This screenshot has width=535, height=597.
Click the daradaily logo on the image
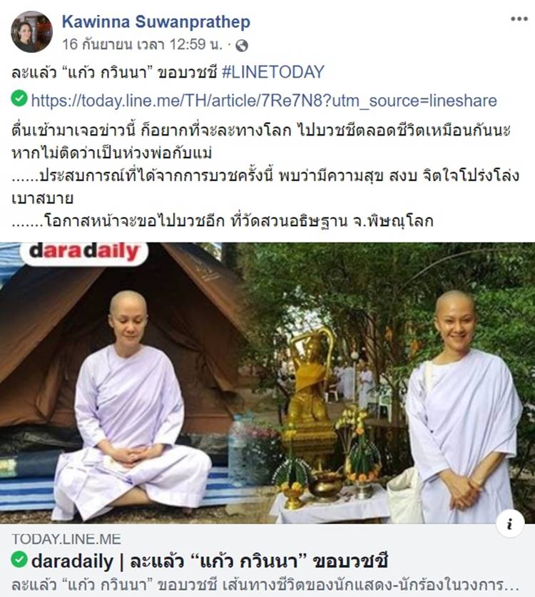click(84, 252)
